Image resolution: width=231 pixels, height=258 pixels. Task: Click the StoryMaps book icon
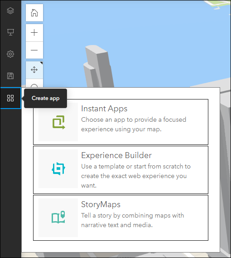pos(58,217)
